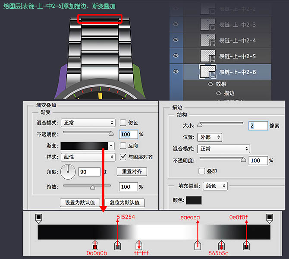
Task: Click the gradient overlay 不透明度 slider handle
Action: tap(111, 133)
